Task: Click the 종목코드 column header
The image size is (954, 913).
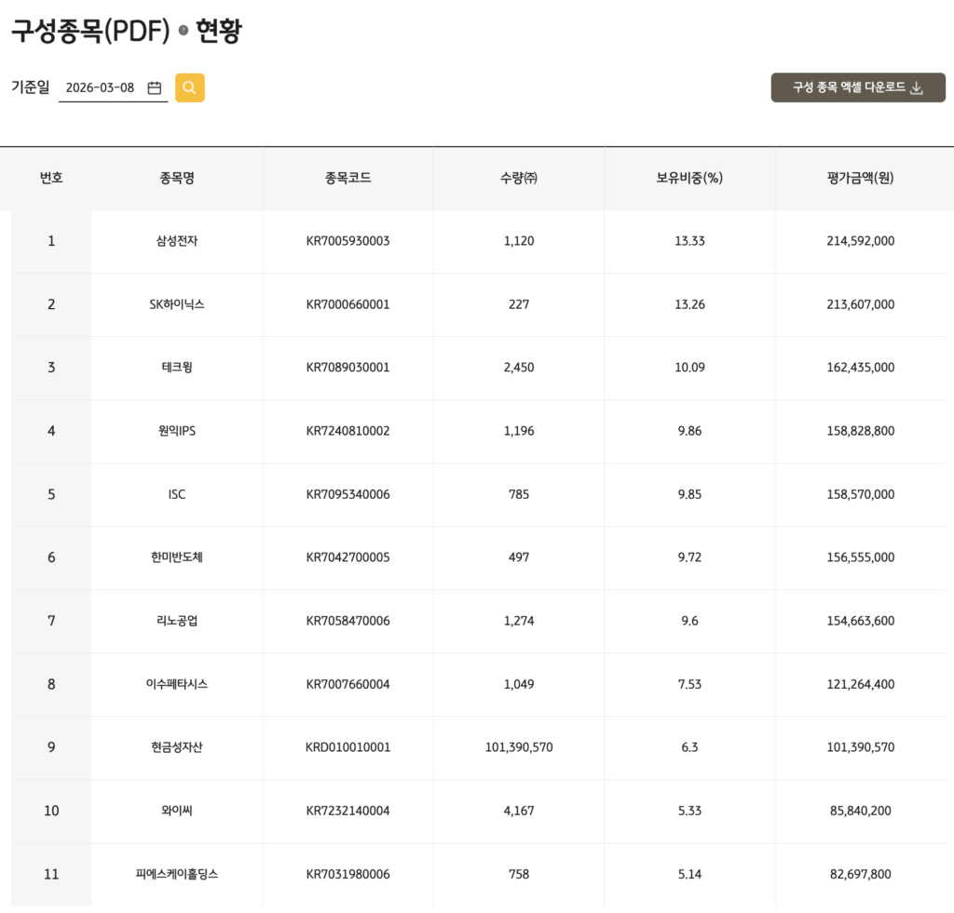Action: coord(348,179)
